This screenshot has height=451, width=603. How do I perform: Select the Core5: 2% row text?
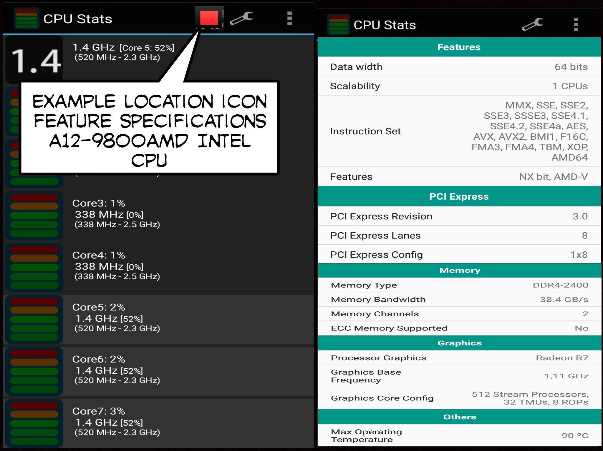click(99, 307)
